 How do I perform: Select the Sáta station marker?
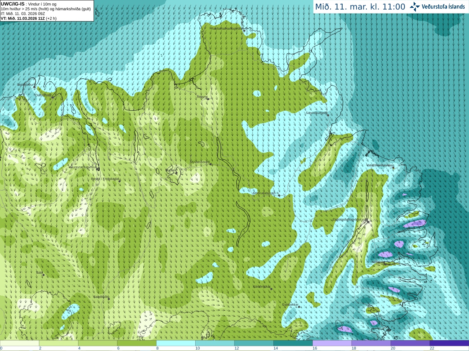click(43, 275)
